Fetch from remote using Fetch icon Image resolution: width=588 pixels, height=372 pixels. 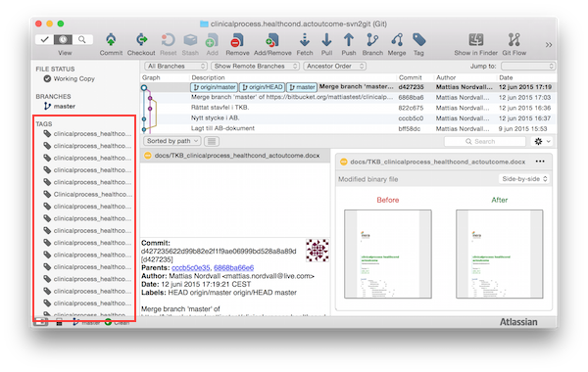305,40
